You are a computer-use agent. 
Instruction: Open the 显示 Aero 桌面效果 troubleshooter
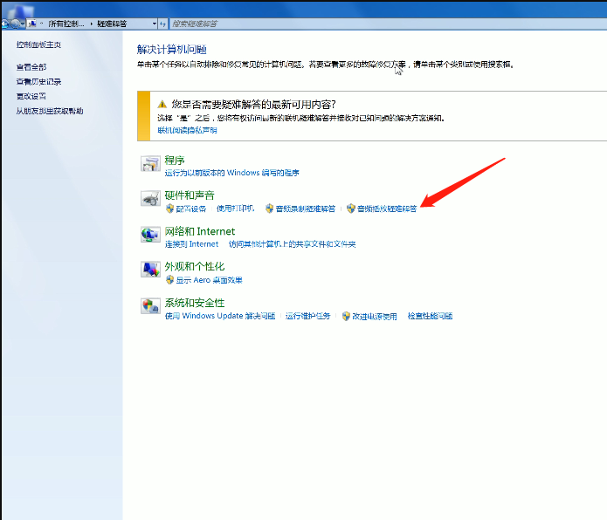209,280
